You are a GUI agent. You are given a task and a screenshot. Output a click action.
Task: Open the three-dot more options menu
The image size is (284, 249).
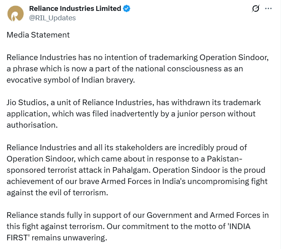pyautogui.click(x=268, y=9)
